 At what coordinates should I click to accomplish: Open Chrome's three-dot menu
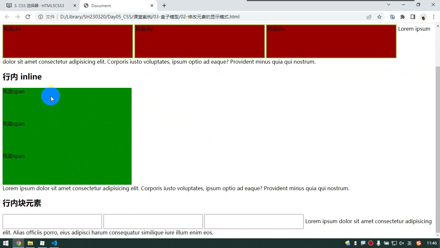pos(433,17)
